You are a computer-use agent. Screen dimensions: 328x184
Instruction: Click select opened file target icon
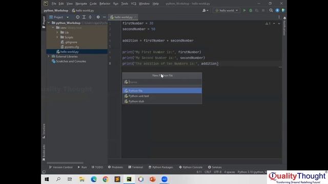point(77,17)
